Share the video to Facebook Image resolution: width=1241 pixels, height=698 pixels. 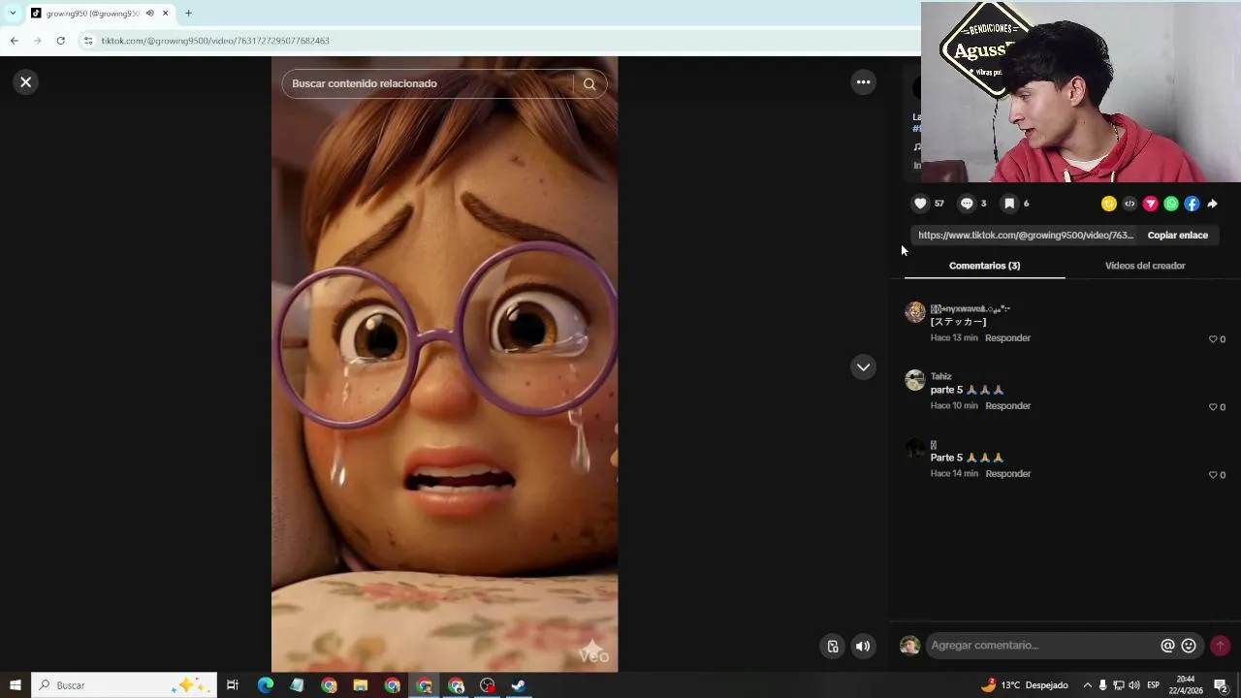1192,204
